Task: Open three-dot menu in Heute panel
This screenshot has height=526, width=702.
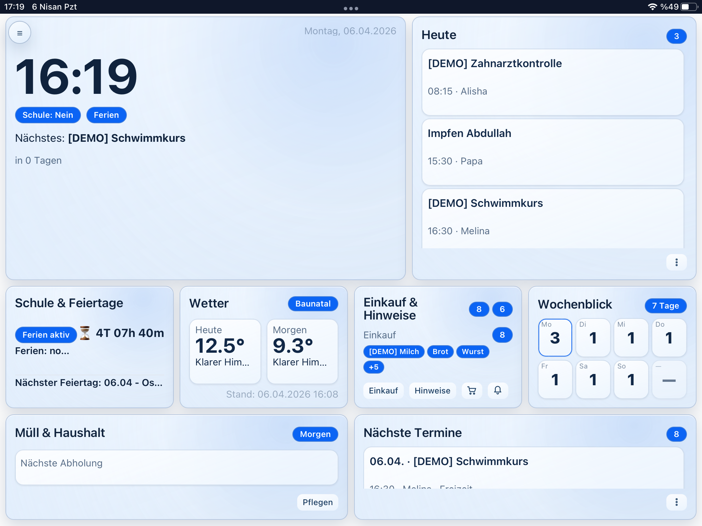Action: point(676,262)
